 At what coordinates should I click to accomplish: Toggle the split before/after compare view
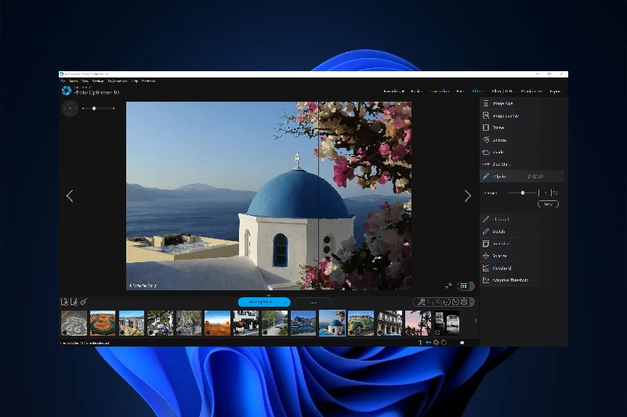[463, 286]
